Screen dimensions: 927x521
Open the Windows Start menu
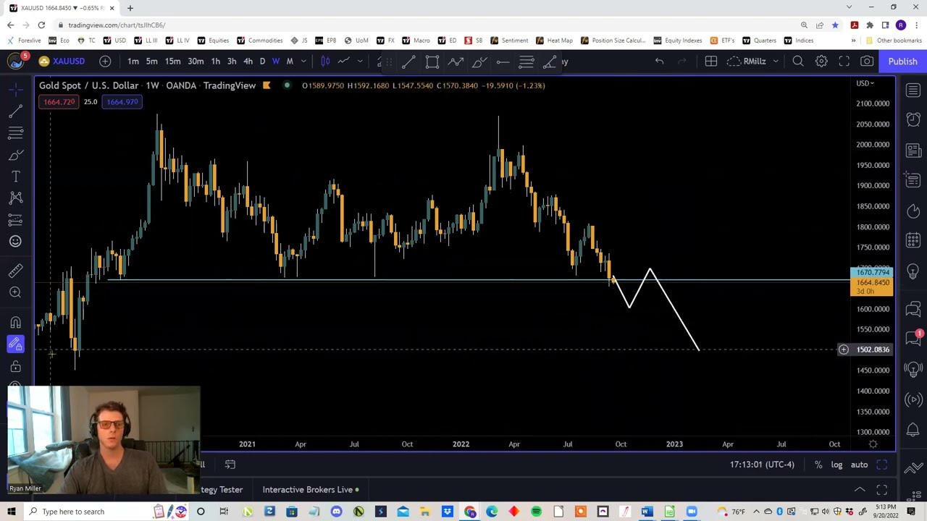pos(12,512)
